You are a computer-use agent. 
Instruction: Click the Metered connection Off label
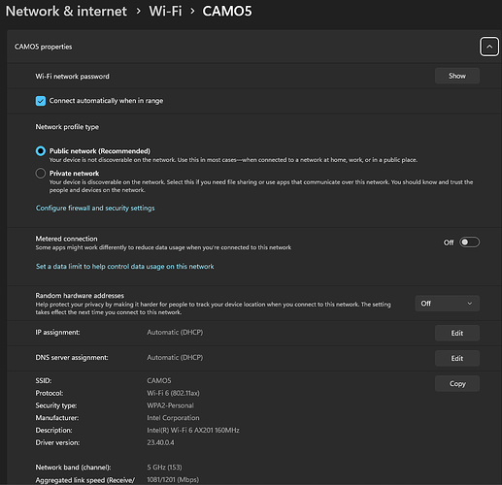449,242
